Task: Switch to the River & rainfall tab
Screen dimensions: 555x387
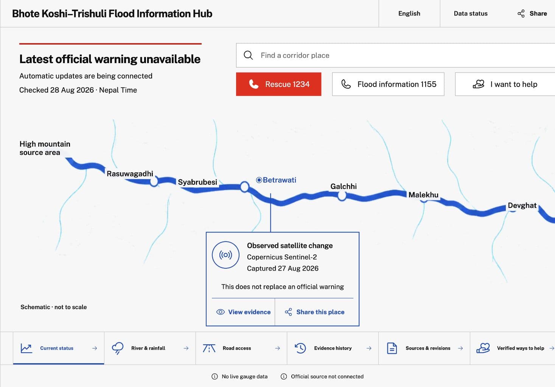Action: [x=150, y=348]
